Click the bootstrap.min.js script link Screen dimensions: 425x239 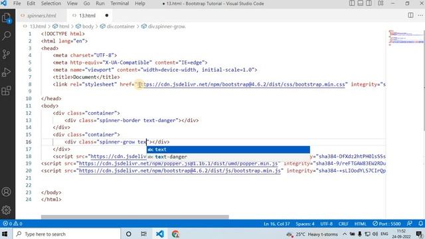(x=180, y=171)
